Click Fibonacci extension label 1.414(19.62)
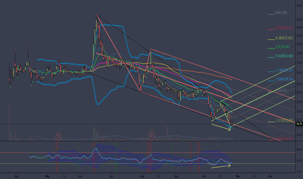 click(284, 139)
